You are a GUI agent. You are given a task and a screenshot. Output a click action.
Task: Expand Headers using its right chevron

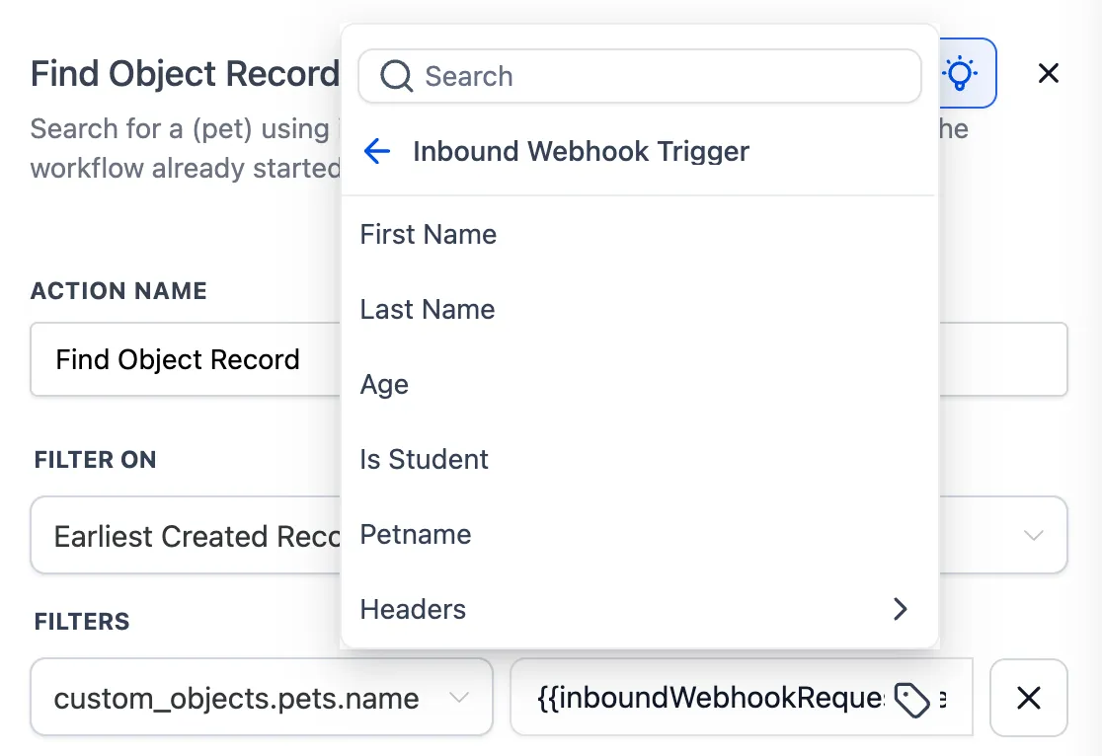[x=901, y=609]
